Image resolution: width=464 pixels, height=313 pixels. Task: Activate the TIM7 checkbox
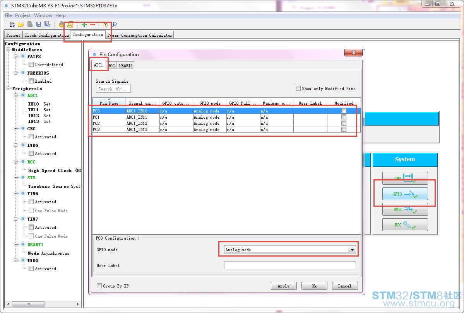coord(31,227)
